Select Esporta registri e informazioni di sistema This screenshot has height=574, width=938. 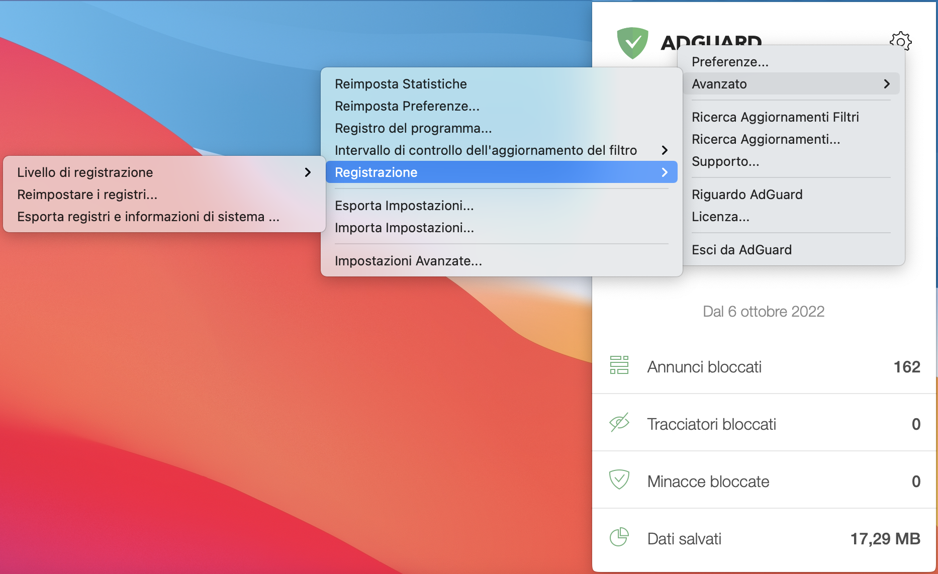[x=164, y=217]
